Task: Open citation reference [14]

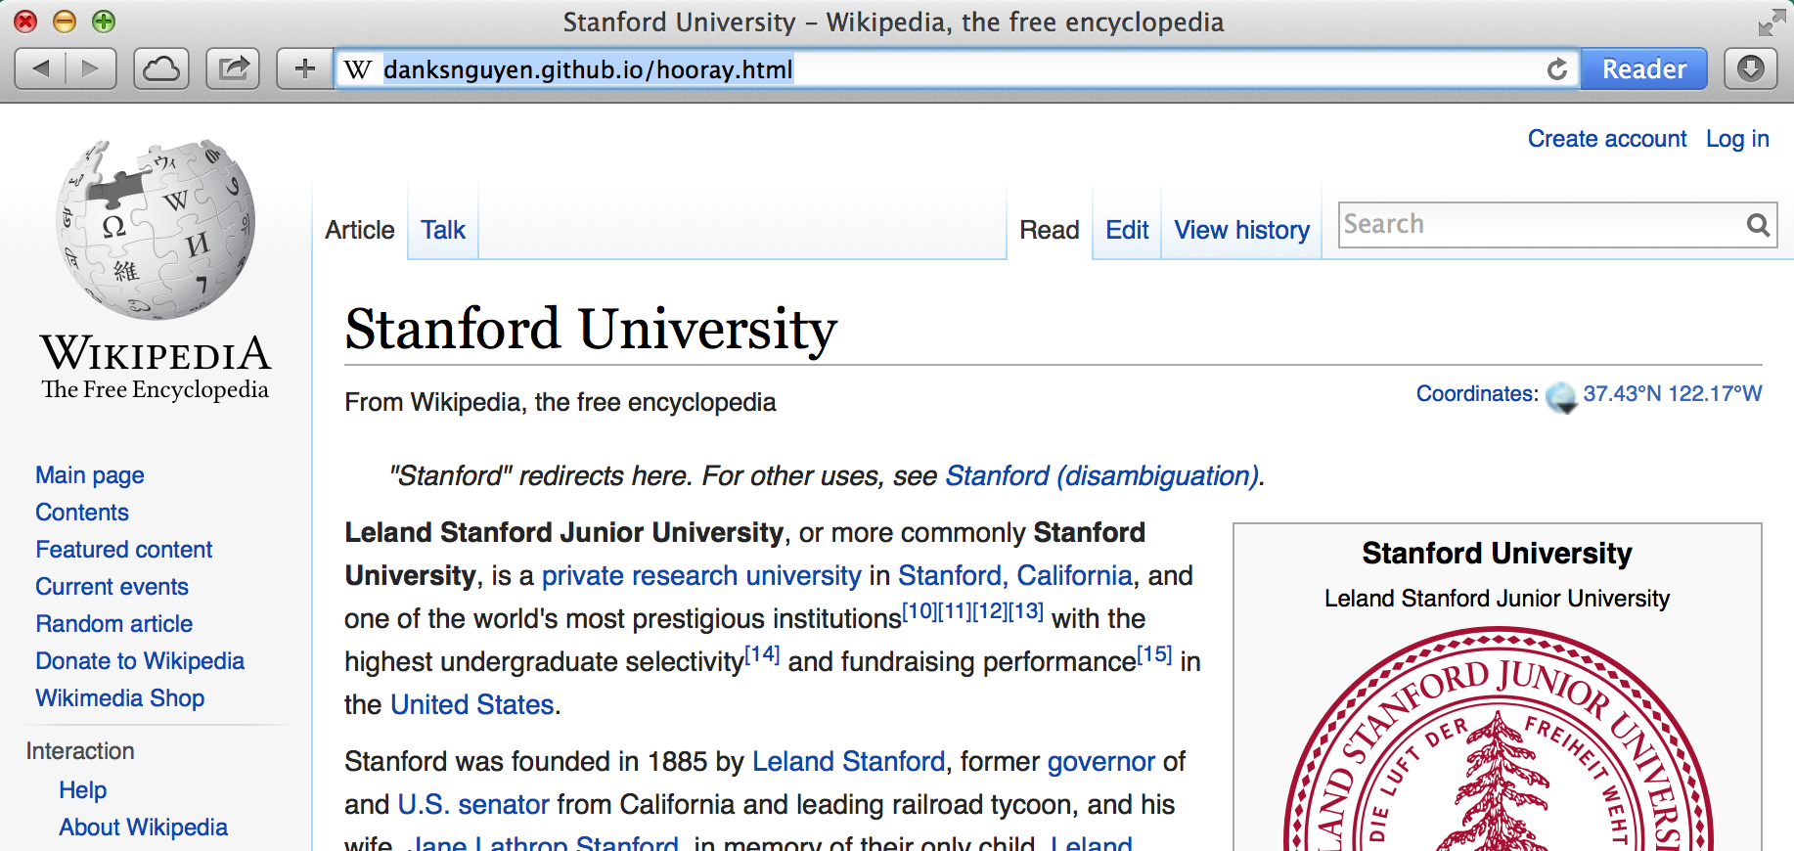Action: click(x=763, y=654)
